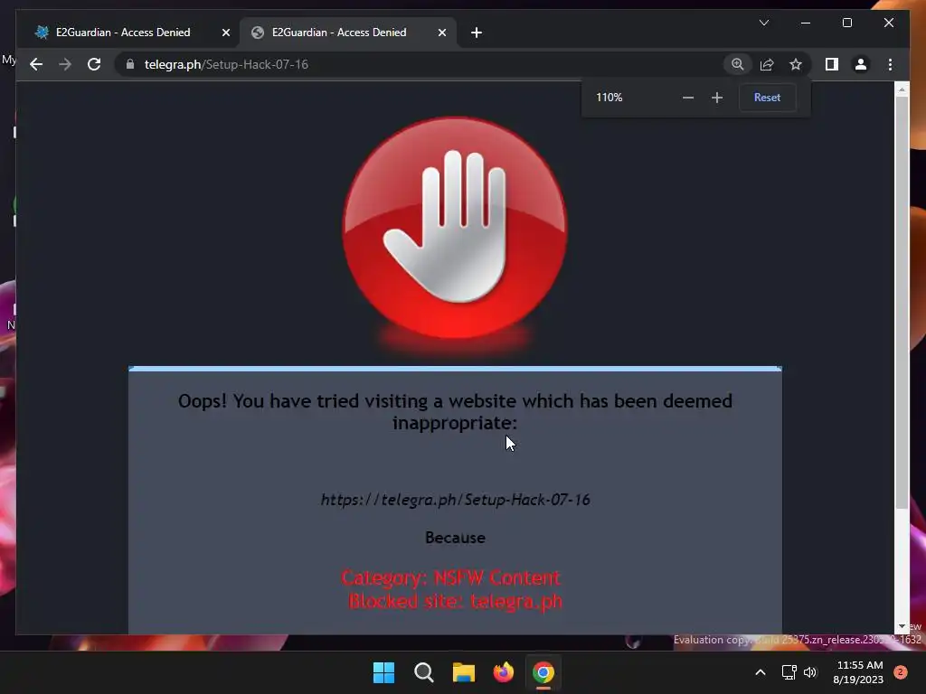Reset zoom level to default
The image size is (926, 694).
tap(767, 98)
